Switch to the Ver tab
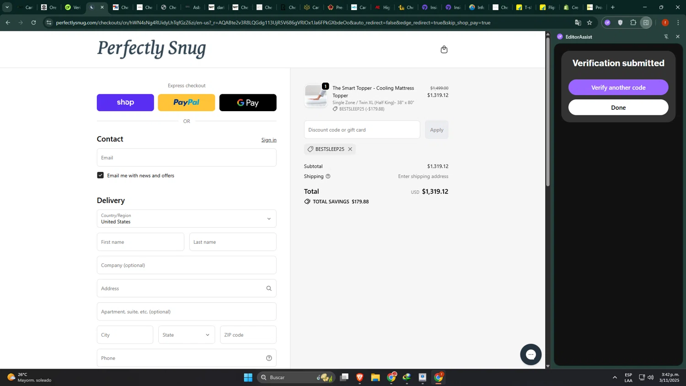 coord(73,7)
